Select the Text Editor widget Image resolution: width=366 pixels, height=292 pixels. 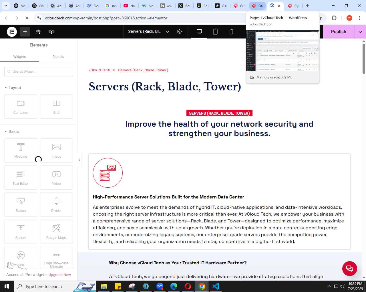tap(21, 177)
